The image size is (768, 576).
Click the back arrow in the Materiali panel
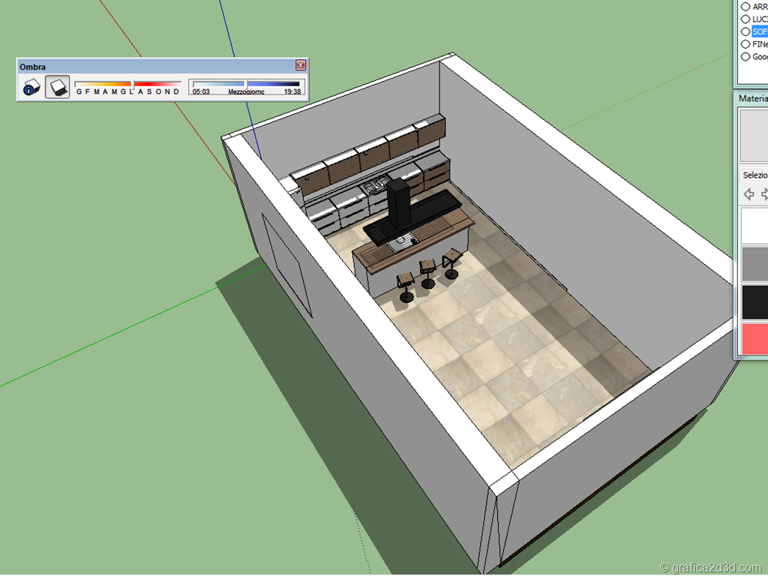pyautogui.click(x=748, y=194)
